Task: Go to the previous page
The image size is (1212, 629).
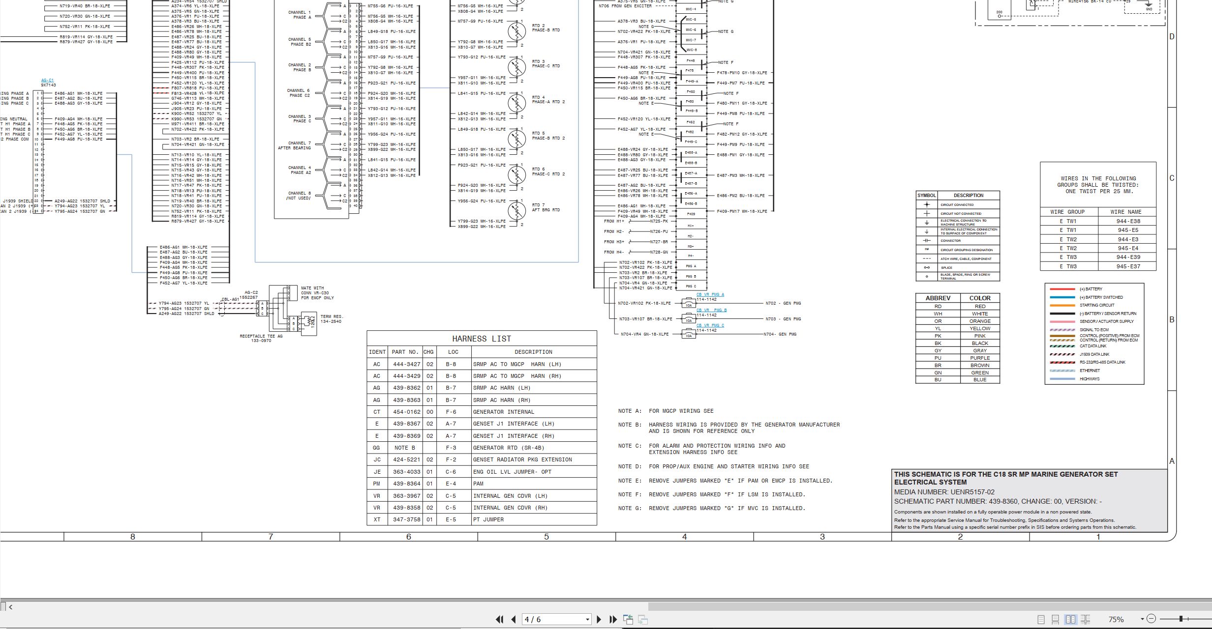Action: pos(514,620)
